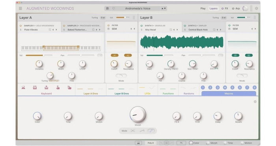Open the preset library browser icon
This screenshot has height=146, width=276.
pyautogui.click(x=108, y=8)
